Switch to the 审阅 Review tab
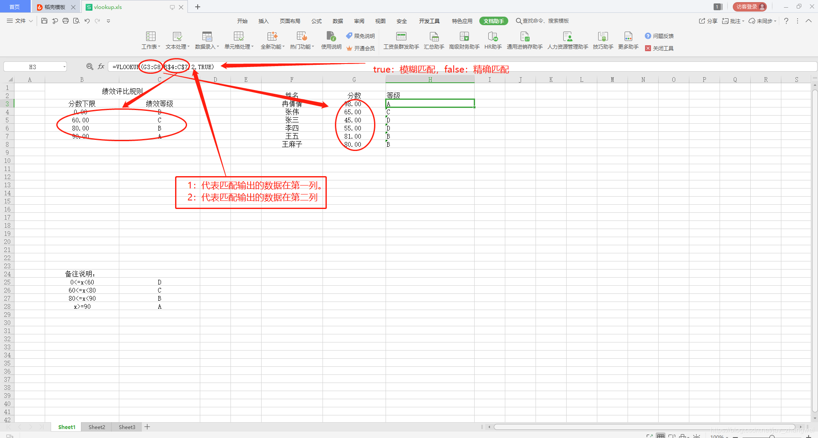Screen dimensions: 818x438 pyautogui.click(x=359, y=21)
